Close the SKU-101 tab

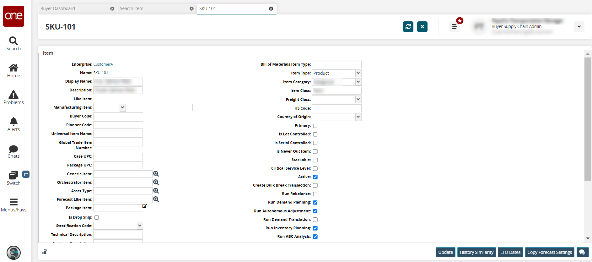click(271, 9)
